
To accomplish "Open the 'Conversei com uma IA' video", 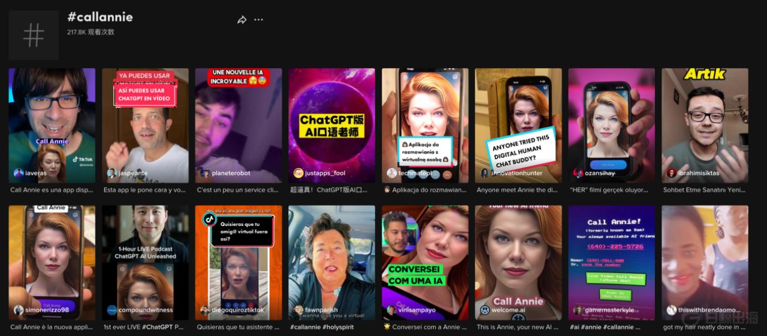I will pyautogui.click(x=425, y=263).
